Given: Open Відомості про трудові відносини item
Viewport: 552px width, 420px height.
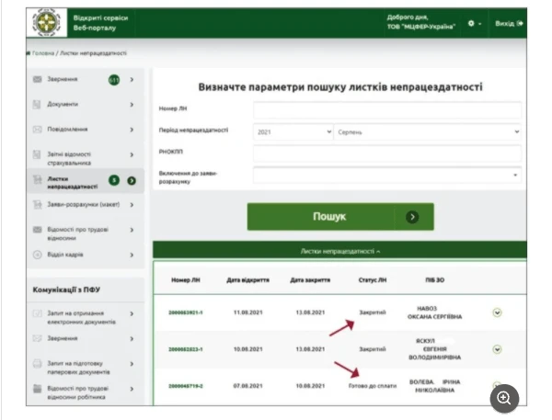Looking at the screenshot, I should 86,230.
